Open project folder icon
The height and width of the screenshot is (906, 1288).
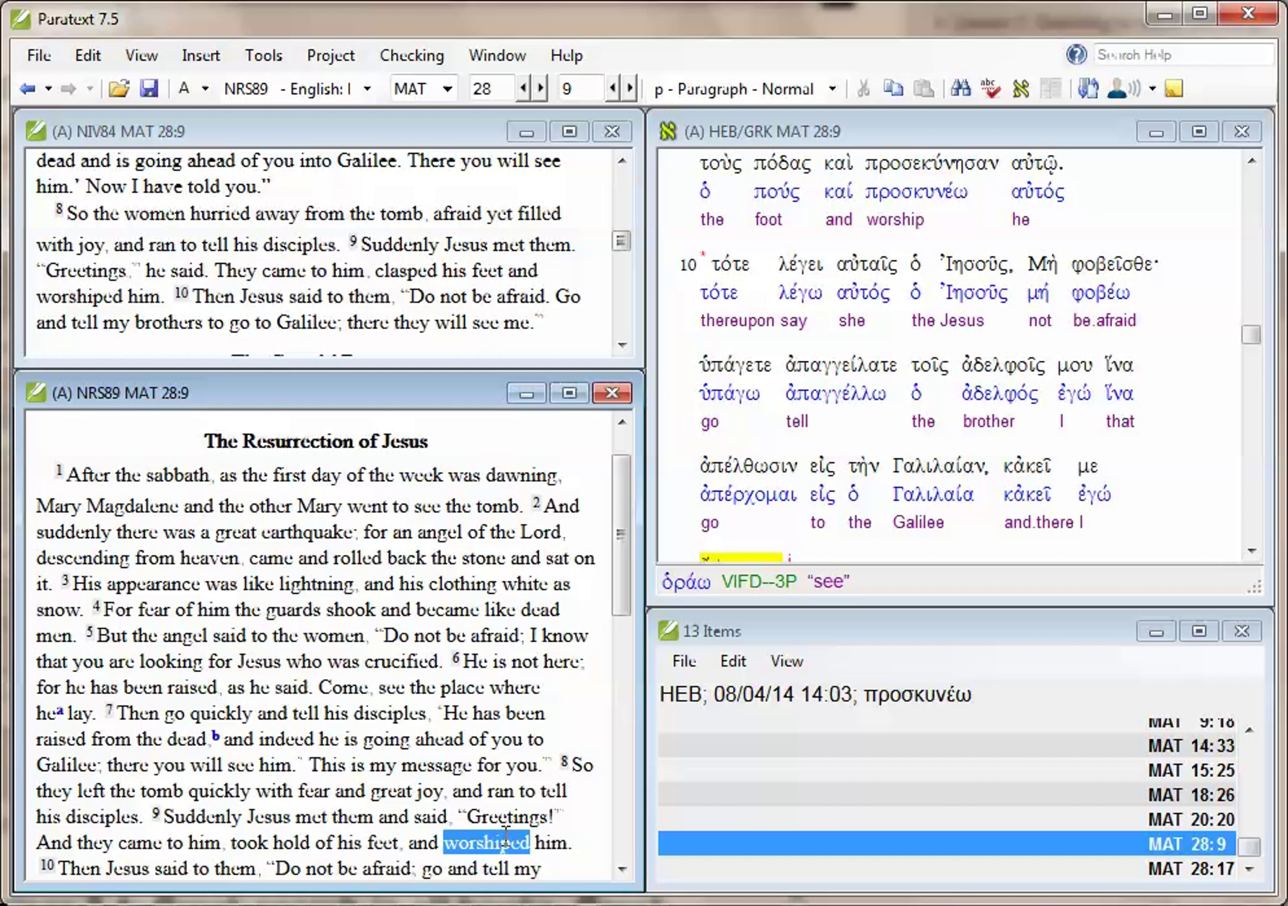tap(119, 88)
